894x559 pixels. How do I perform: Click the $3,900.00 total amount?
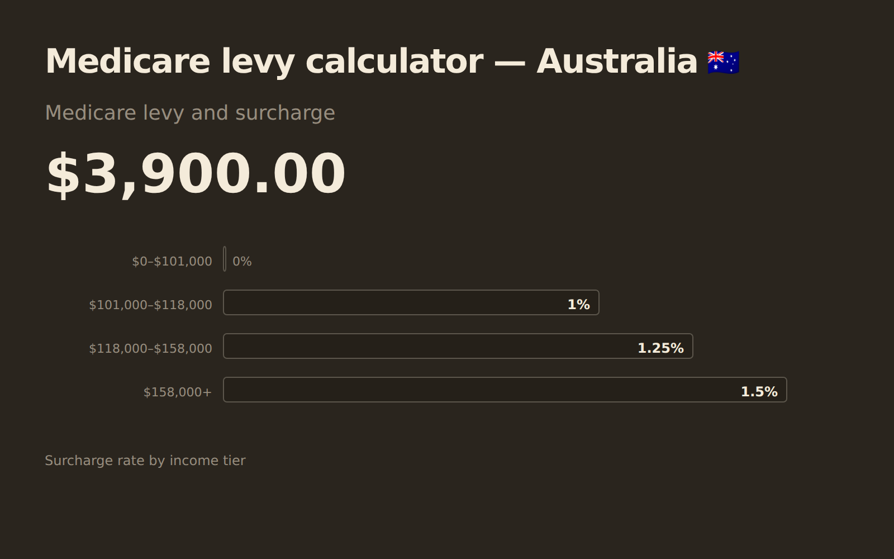[x=196, y=174]
